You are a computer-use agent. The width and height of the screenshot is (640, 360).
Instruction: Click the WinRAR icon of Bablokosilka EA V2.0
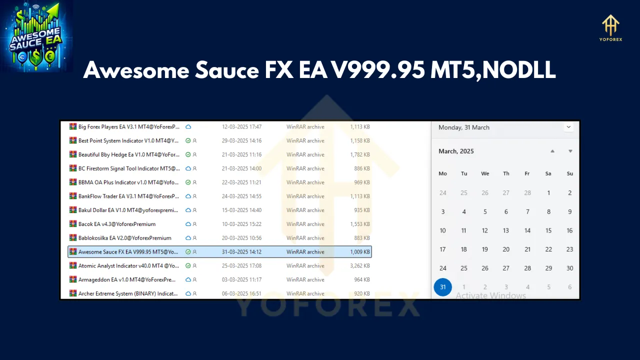(x=72, y=238)
